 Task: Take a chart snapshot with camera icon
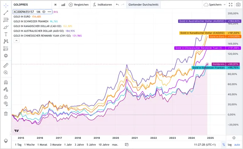(x=238, y=5)
